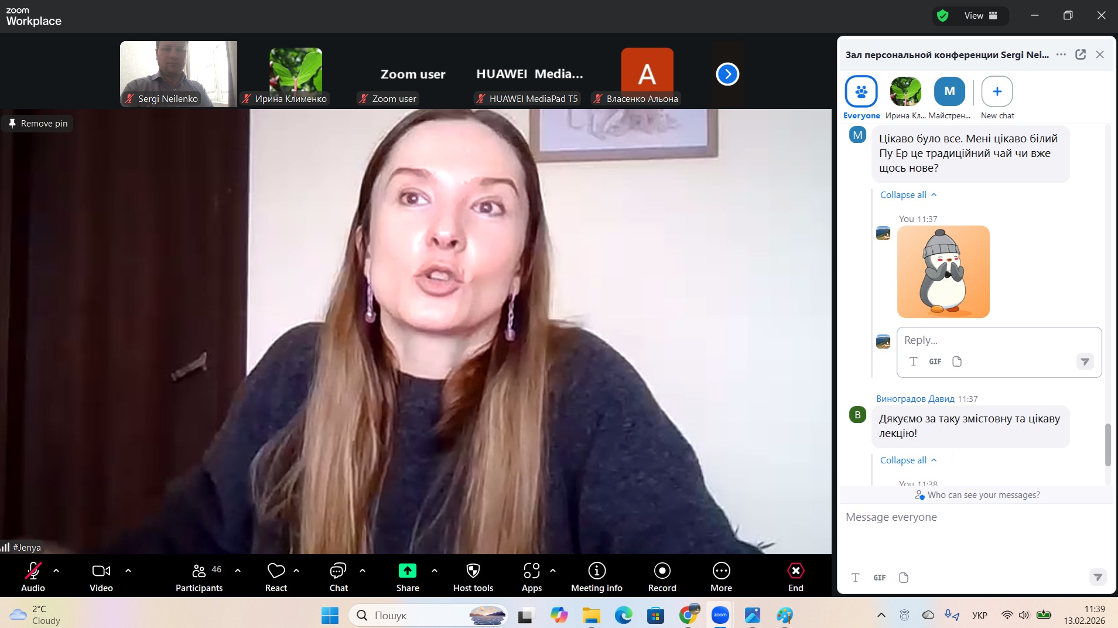Attach a file in the reply box
Viewport: 1118px width, 628px height.
957,361
